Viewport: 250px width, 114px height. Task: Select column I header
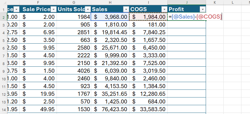(x=148, y=2)
